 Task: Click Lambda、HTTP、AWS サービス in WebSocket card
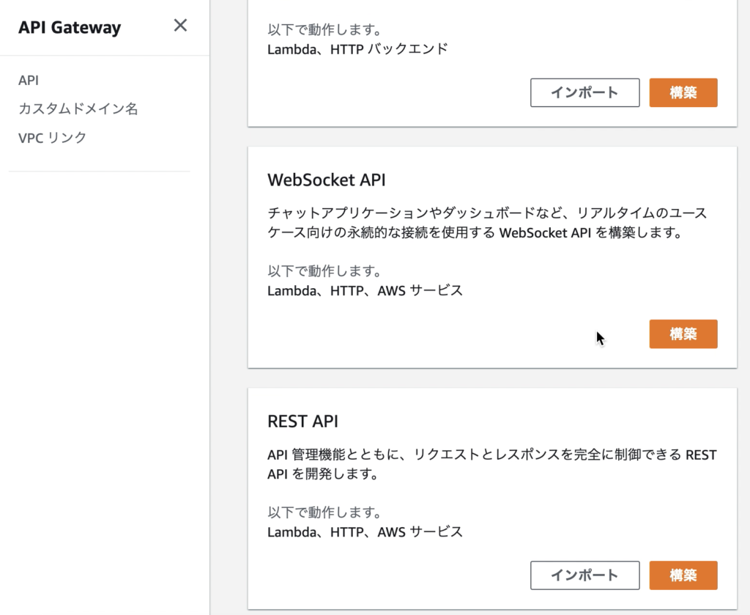coord(365,290)
